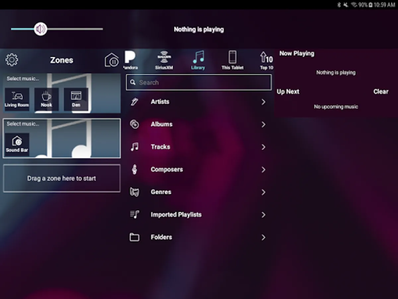Expand Genres with its chevron arrow

point(263,192)
